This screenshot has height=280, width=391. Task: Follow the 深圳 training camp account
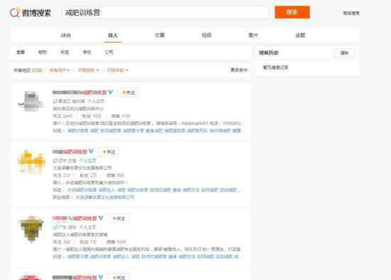(x=119, y=218)
